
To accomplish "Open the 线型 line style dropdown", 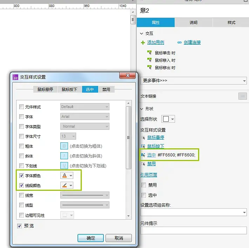I will 85,205.
